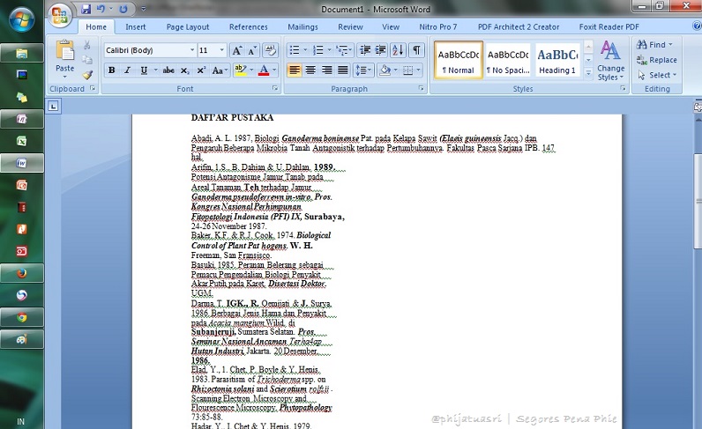This screenshot has width=702, height=429.
Task: Toggle Bold formatting
Action: tap(111, 70)
